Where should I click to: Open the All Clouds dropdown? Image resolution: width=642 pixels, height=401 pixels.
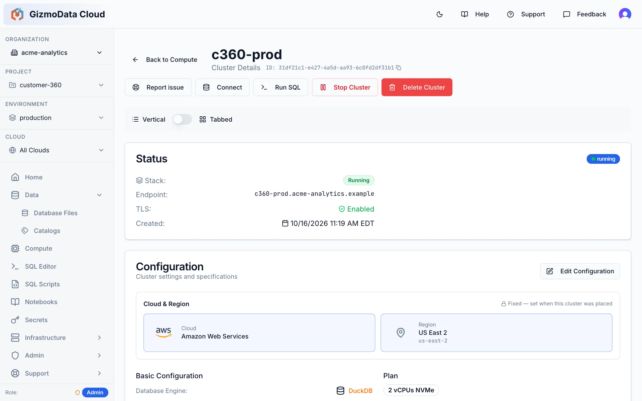click(57, 150)
